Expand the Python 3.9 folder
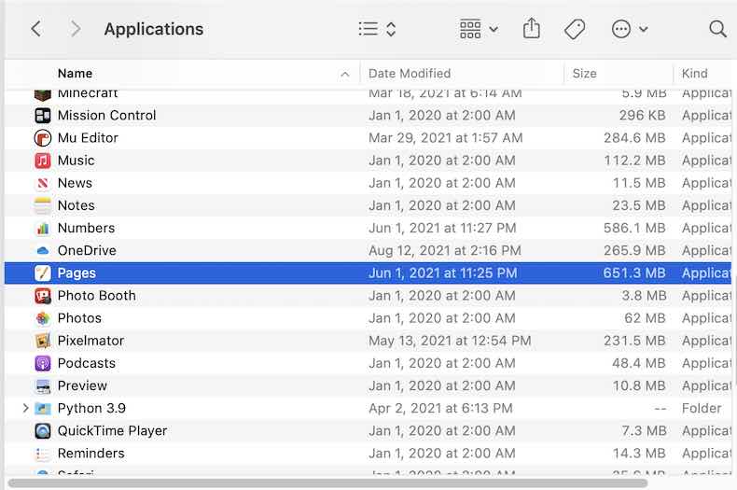 [25, 408]
